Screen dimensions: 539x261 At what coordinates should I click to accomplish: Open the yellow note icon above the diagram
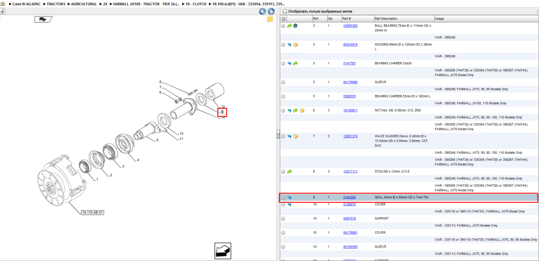click(270, 19)
